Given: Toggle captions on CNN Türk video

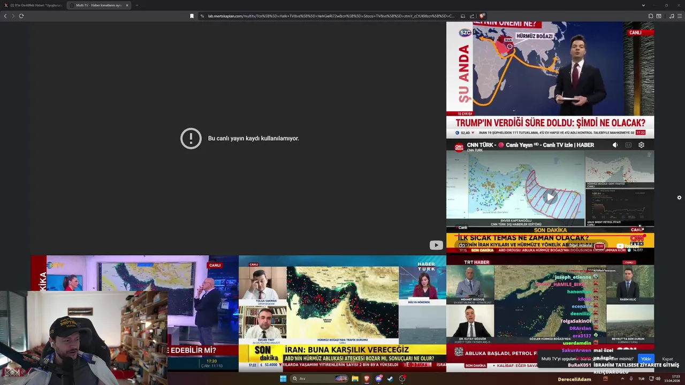Looking at the screenshot, I should 628,145.
